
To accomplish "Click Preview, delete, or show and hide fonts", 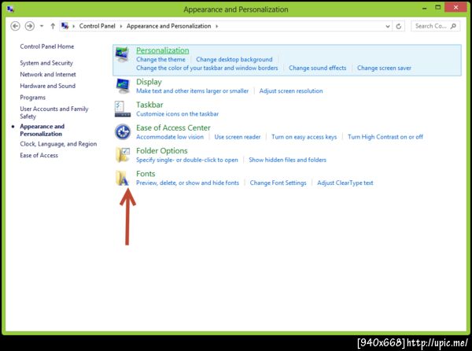I will (x=187, y=183).
